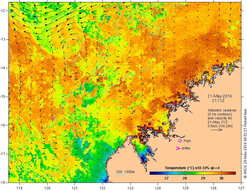
Task: Click the magenta drifter legend arrow
Action: (178, 148)
